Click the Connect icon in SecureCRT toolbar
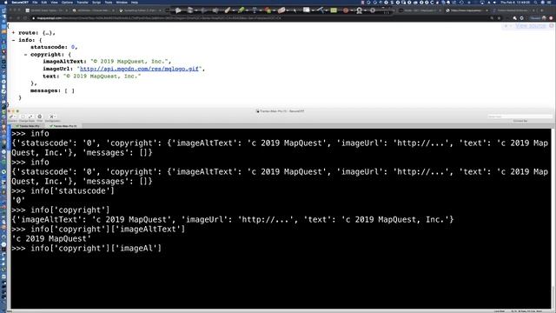 point(12,117)
